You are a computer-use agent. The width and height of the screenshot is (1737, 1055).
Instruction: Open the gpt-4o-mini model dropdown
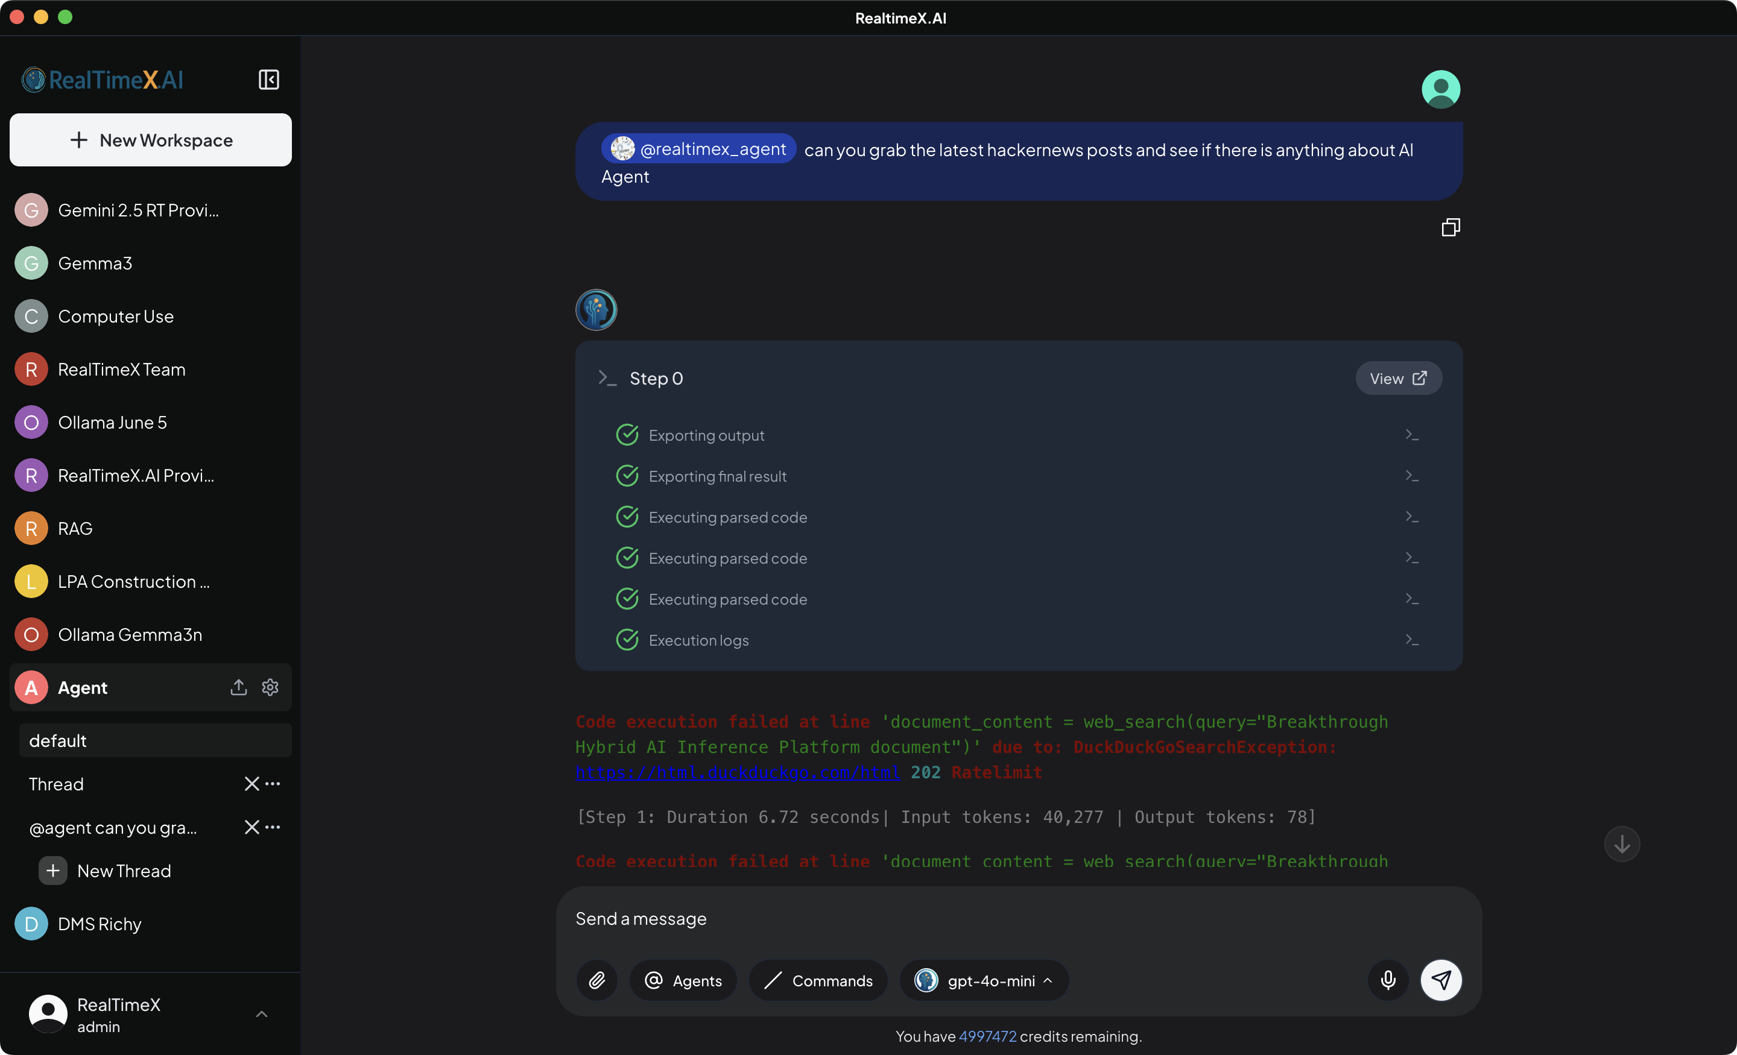(984, 980)
